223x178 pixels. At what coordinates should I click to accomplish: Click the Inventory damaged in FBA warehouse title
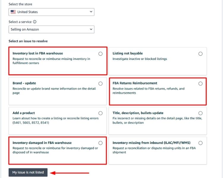[x=42, y=143]
